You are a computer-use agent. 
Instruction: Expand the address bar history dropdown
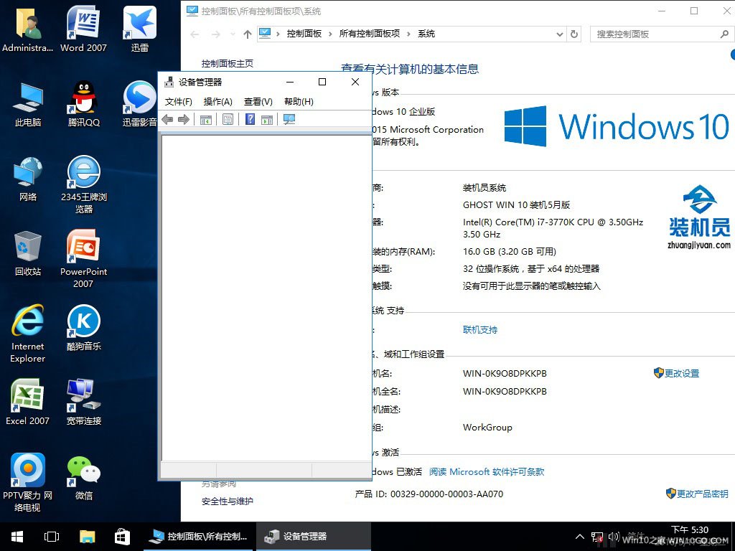[x=560, y=34]
